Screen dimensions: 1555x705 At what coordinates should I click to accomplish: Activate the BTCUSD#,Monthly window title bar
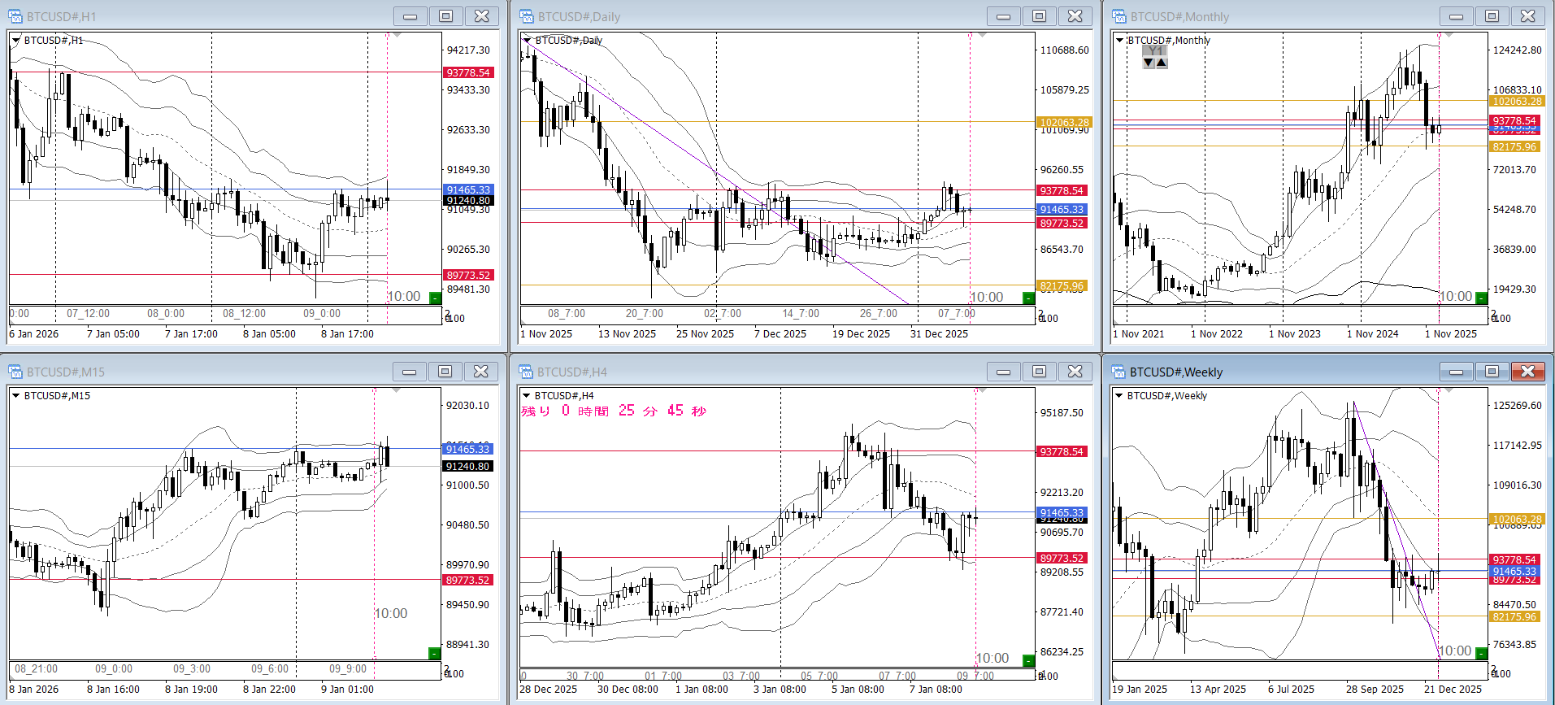click(x=1268, y=16)
